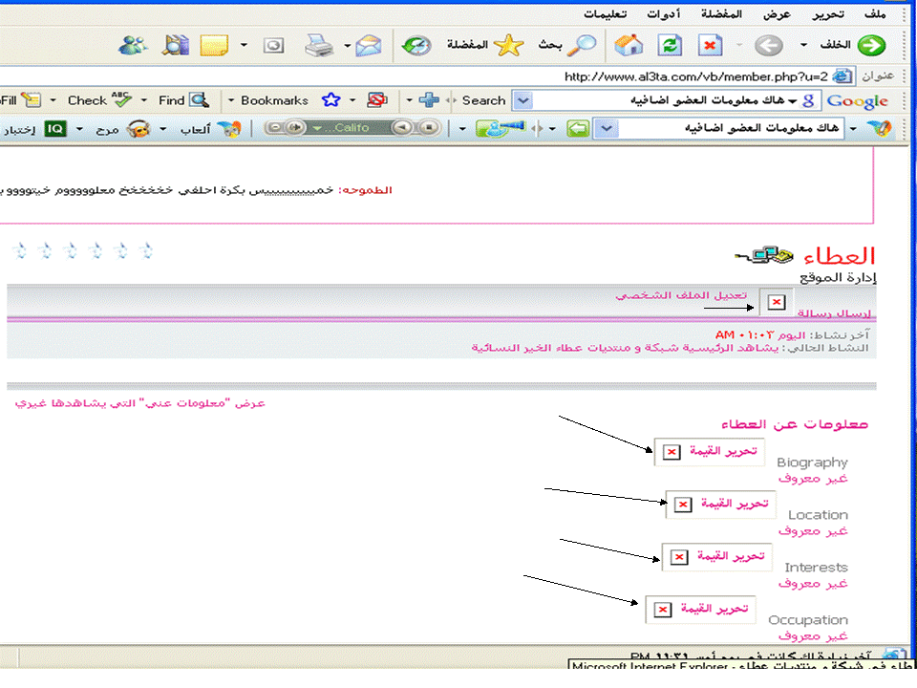
Task: Open Favorites with the star icon
Action: (x=511, y=45)
